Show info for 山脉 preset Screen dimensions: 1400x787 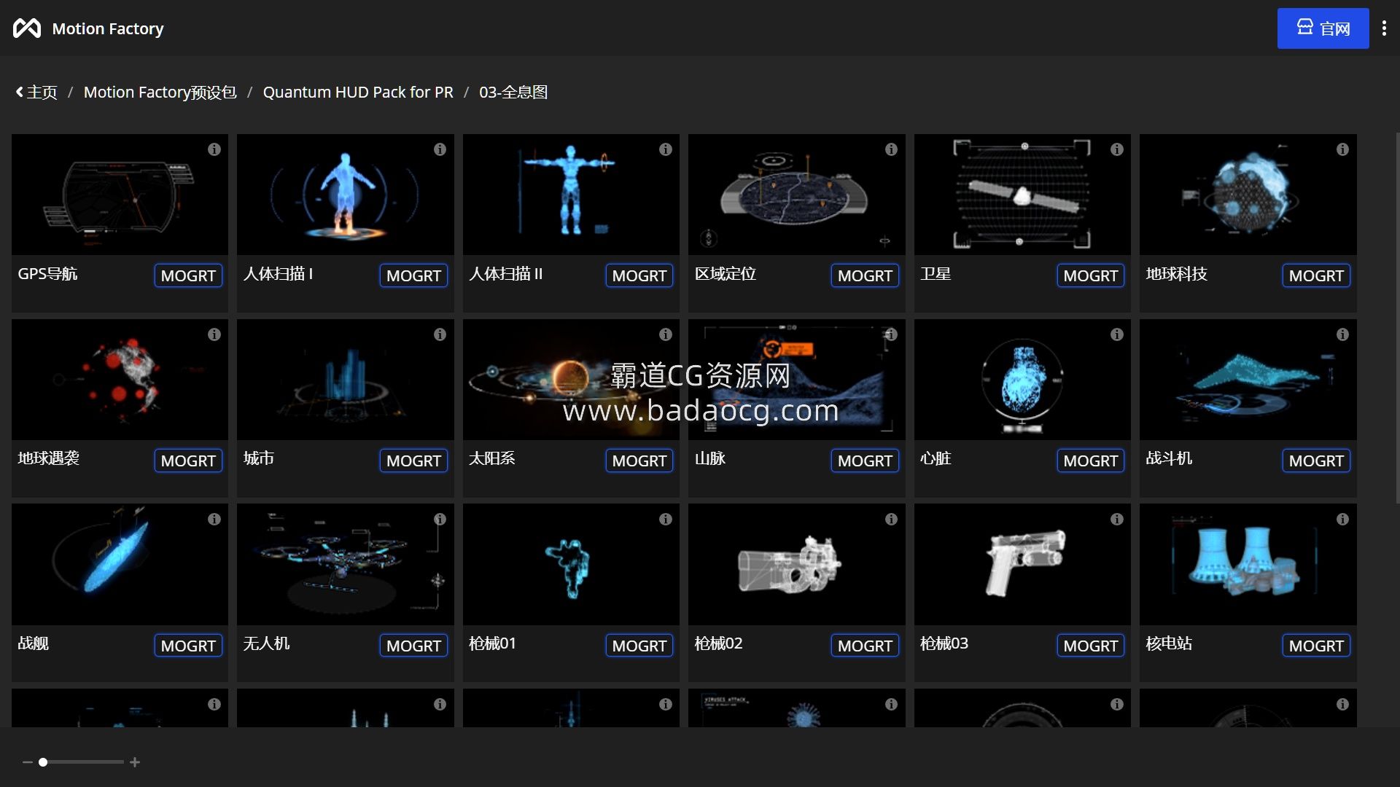891,334
